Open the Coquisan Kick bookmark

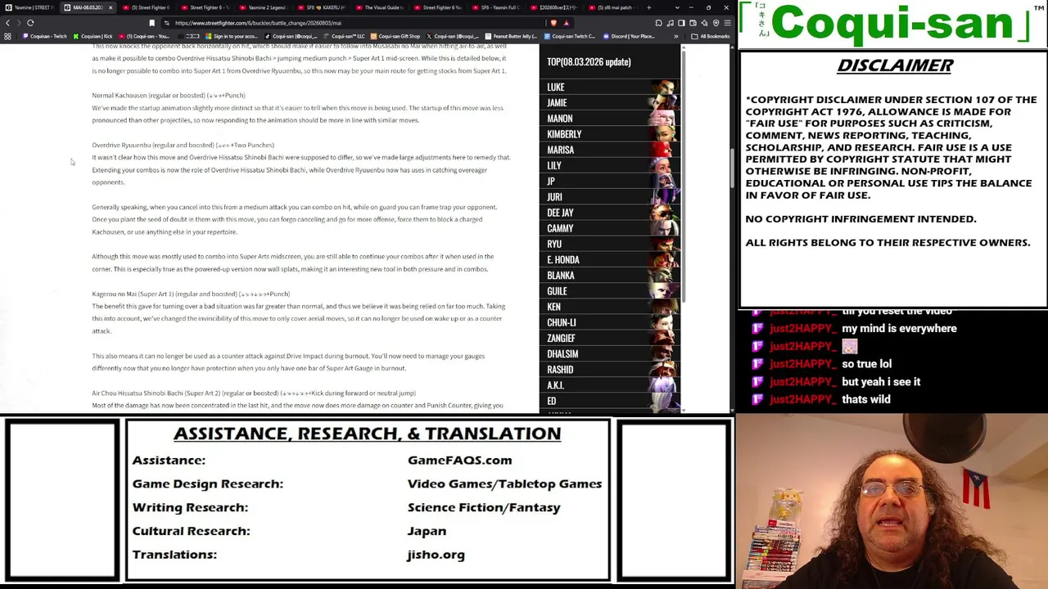point(93,36)
